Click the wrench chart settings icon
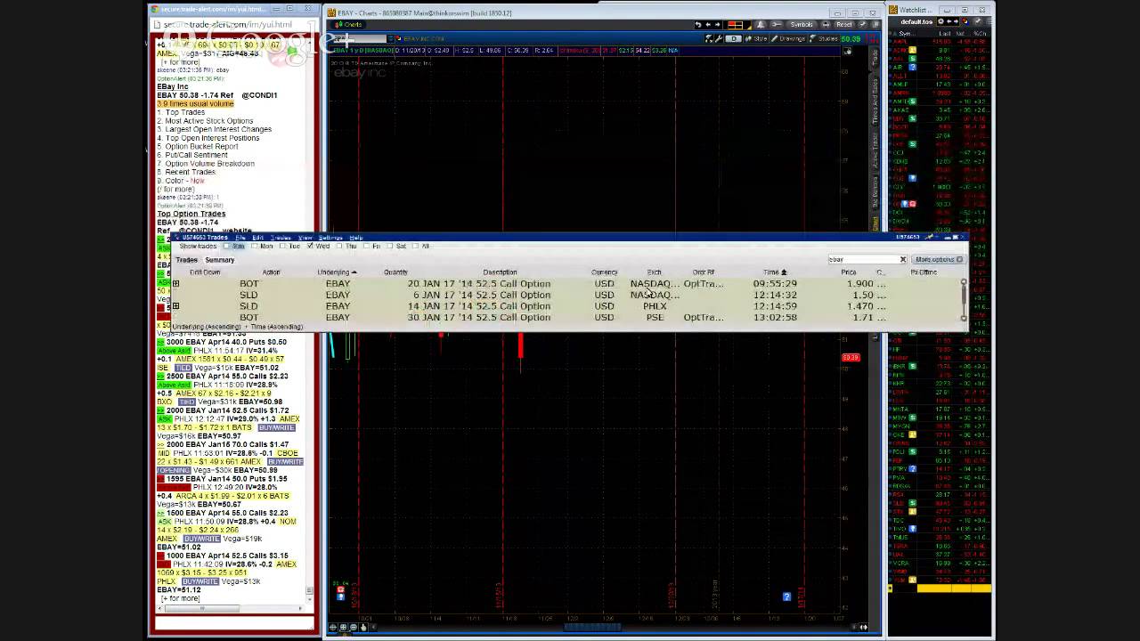The image size is (1140, 641). tap(720, 39)
